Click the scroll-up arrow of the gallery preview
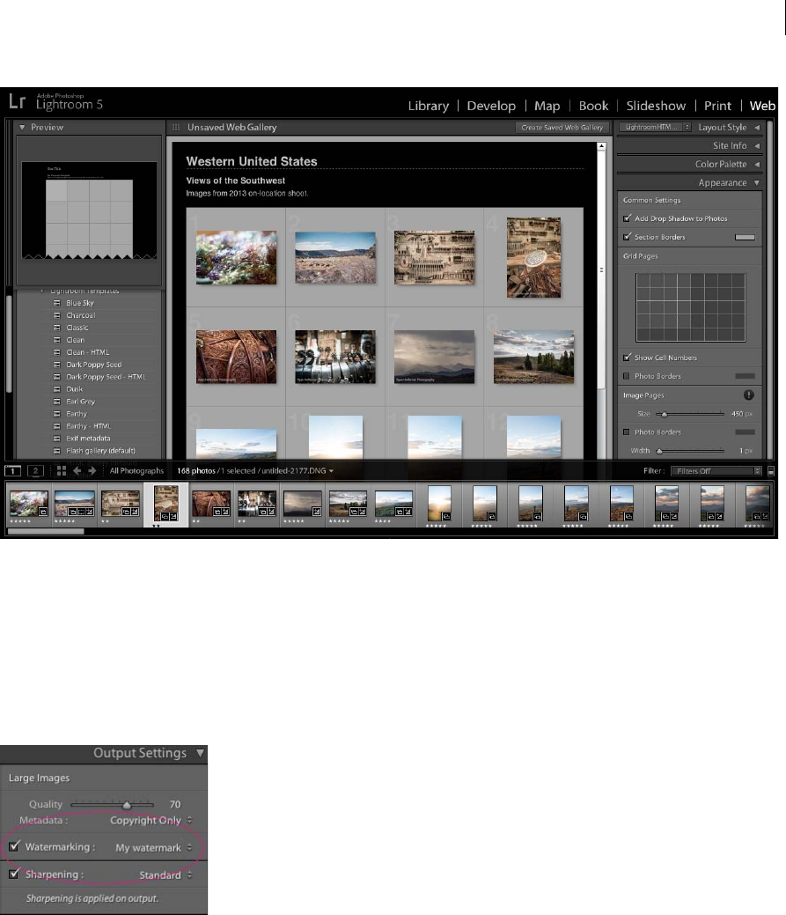The width and height of the screenshot is (786, 915). 602,146
